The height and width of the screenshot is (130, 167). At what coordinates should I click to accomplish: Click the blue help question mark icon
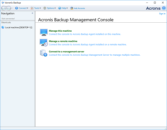coord(164,8)
